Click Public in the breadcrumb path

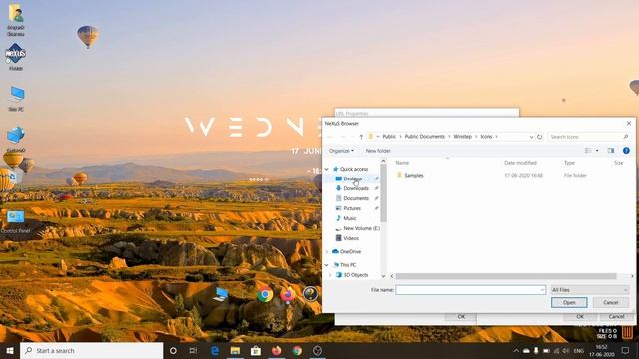[x=389, y=137]
